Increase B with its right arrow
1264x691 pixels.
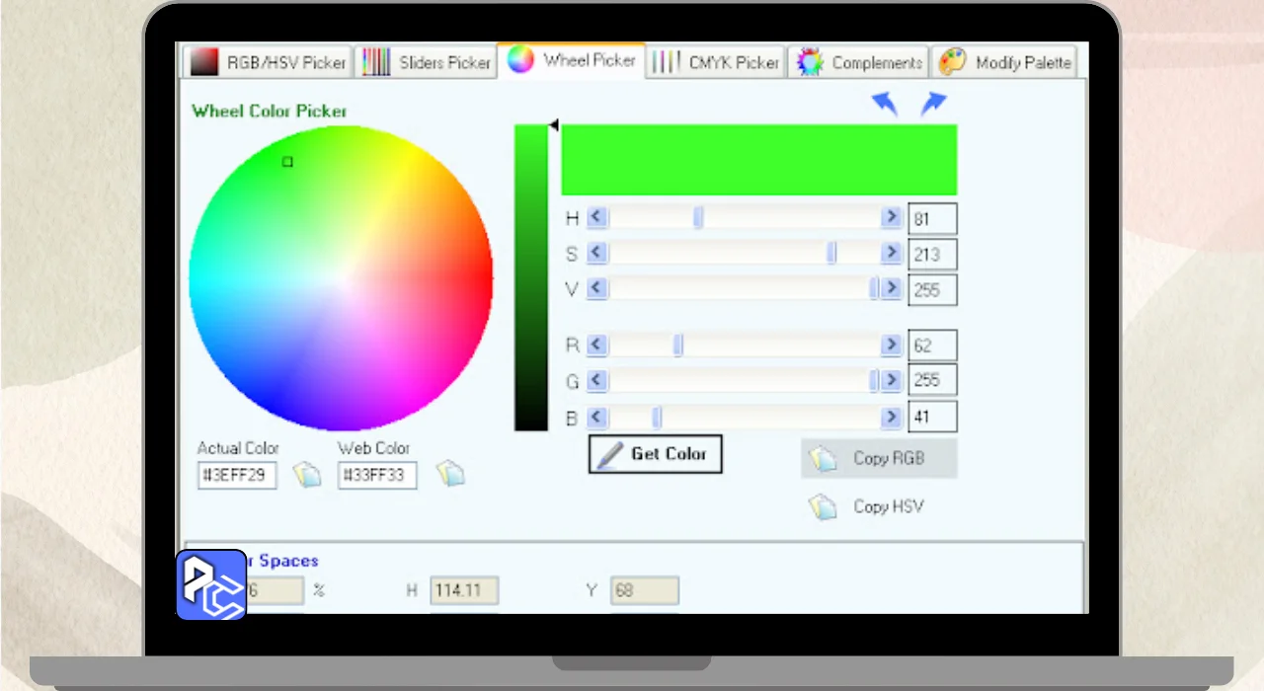(x=892, y=417)
